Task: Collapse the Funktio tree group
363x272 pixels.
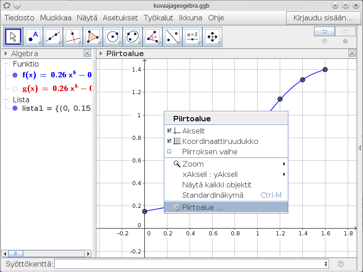Action: pos(6,64)
